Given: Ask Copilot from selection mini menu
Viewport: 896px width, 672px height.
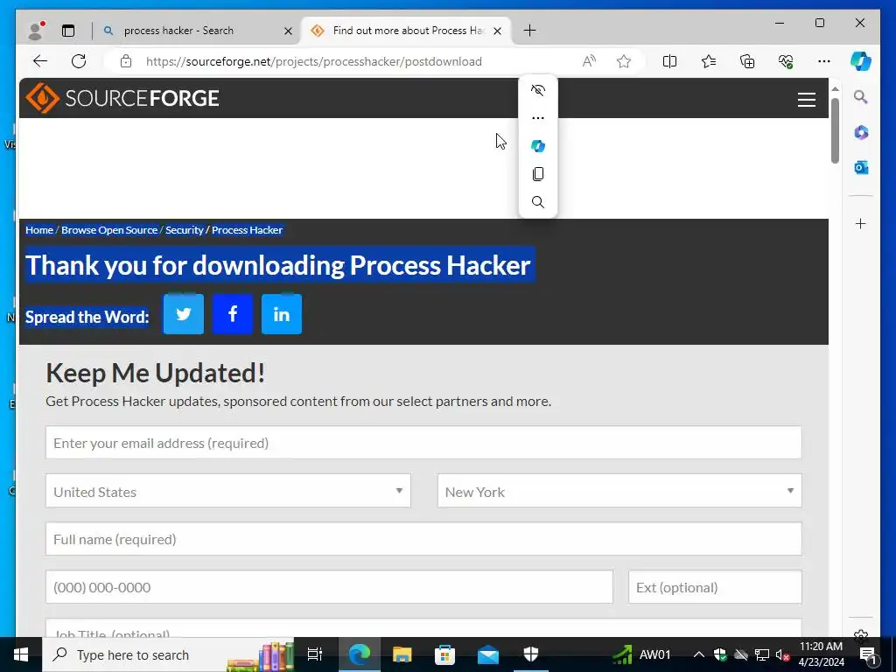Looking at the screenshot, I should coord(538,146).
